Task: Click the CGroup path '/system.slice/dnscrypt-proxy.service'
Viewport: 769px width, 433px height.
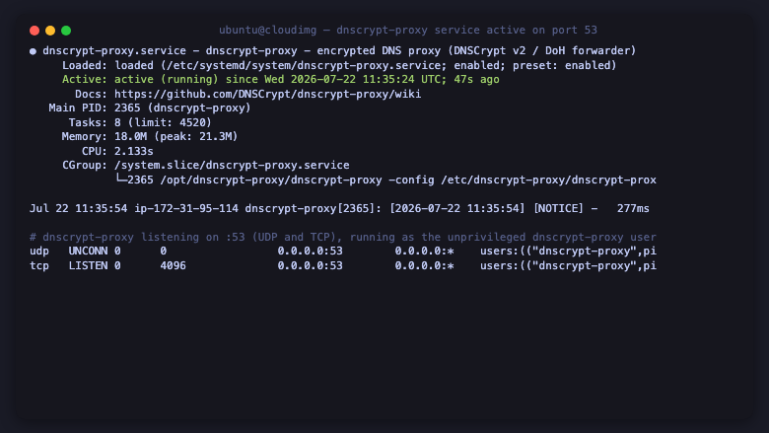Action: click(232, 166)
